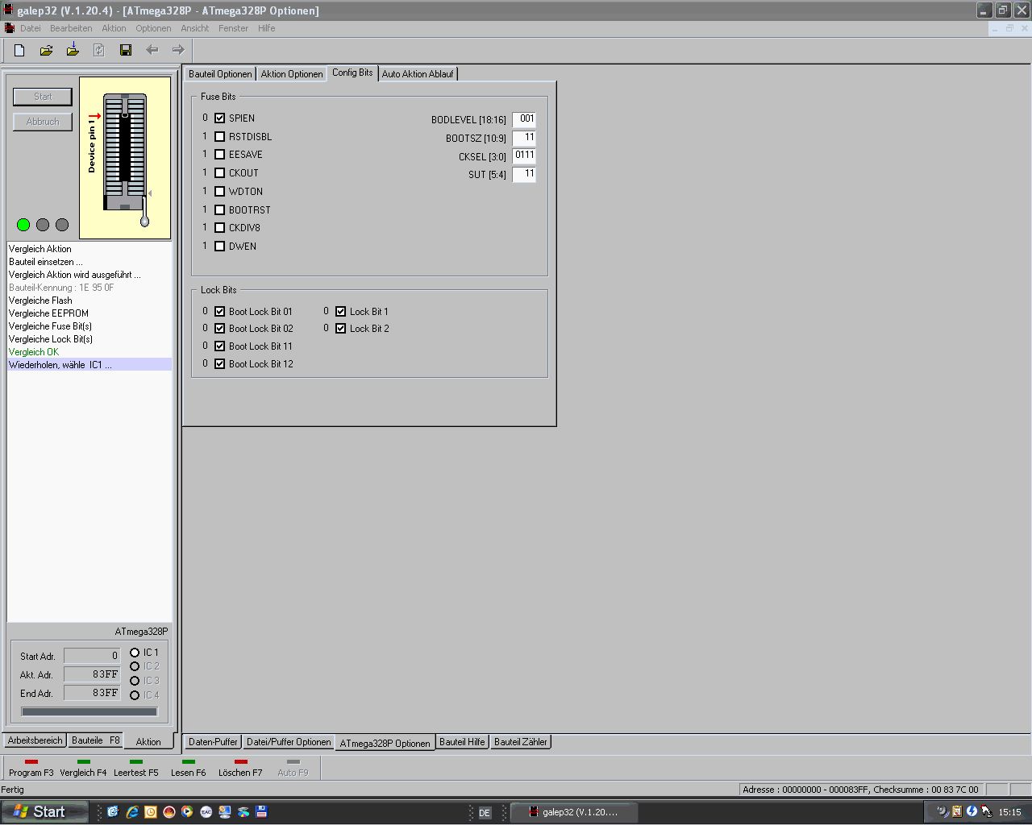The image size is (1032, 825).
Task: Start Lesen F6 read action
Action: pyautogui.click(x=188, y=768)
